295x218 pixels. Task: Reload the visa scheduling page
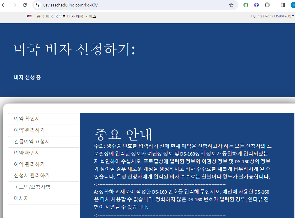point(25,5)
